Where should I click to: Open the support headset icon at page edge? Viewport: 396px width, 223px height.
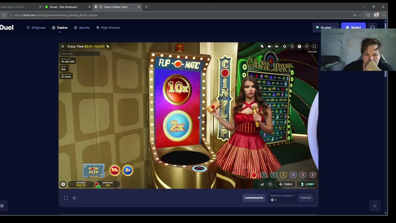pyautogui.click(x=375, y=206)
